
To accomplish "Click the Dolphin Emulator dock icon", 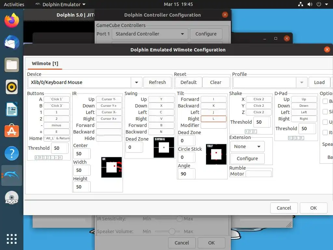I will tap(12, 175).
